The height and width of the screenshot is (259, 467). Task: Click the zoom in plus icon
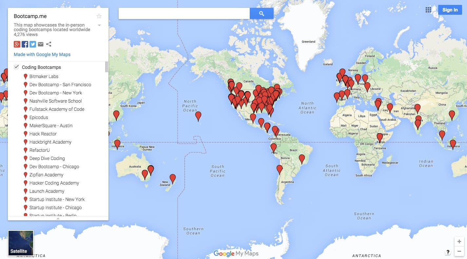coord(459,241)
